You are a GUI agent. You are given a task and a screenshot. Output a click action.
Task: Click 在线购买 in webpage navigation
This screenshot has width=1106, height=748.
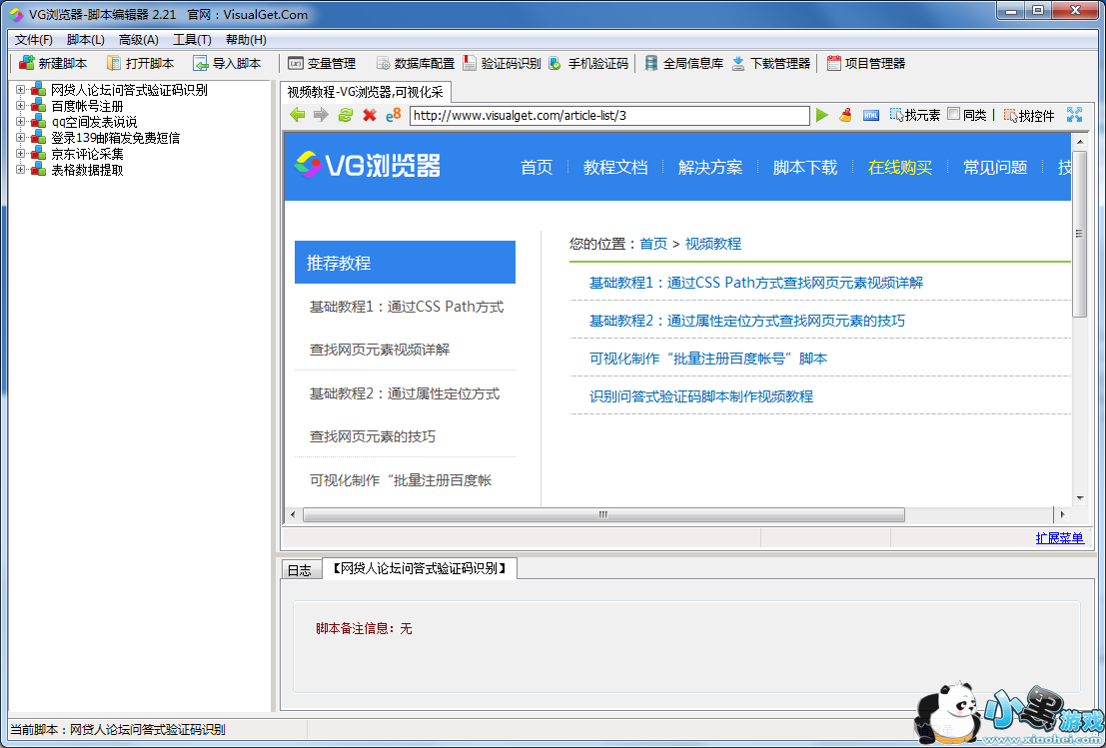click(900, 167)
